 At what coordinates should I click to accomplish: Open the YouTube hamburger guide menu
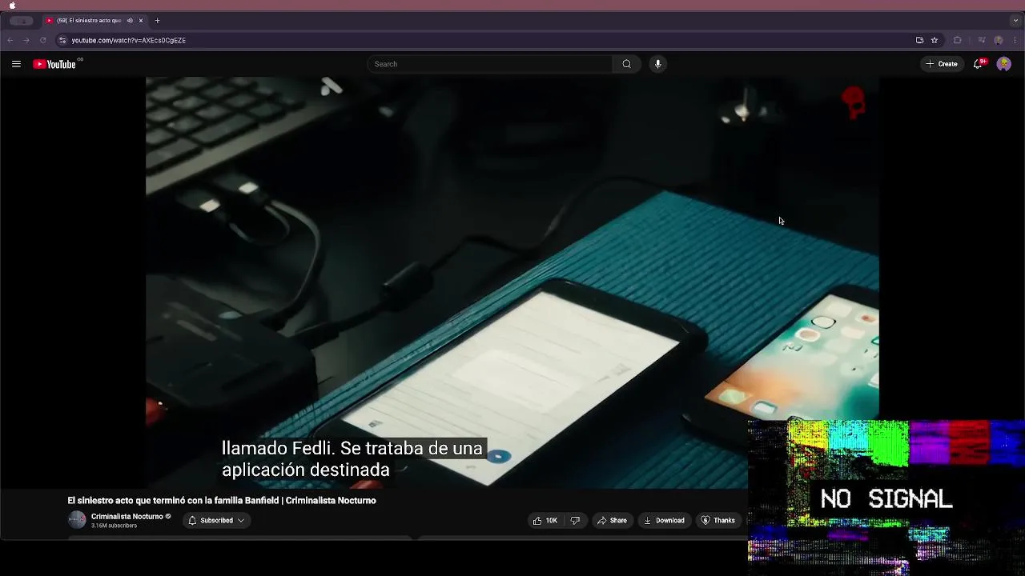[x=16, y=64]
